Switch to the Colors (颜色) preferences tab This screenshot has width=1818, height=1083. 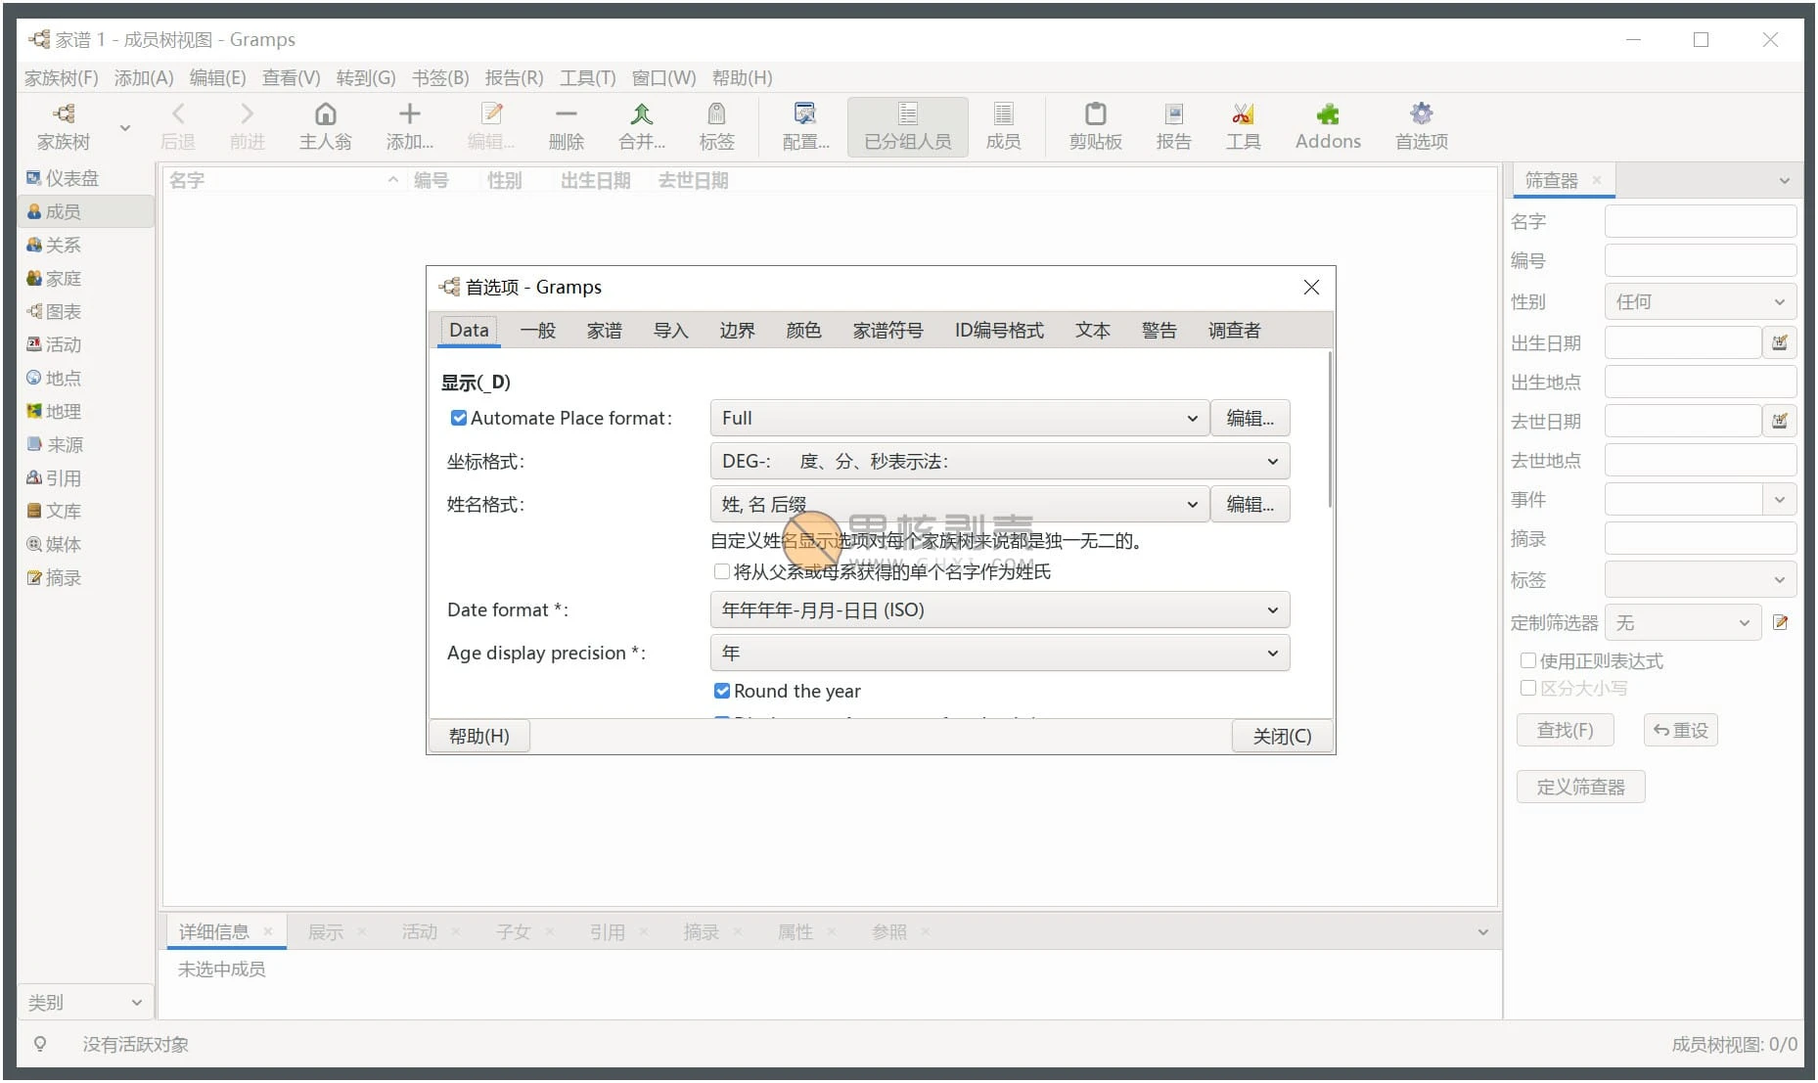[x=803, y=331]
